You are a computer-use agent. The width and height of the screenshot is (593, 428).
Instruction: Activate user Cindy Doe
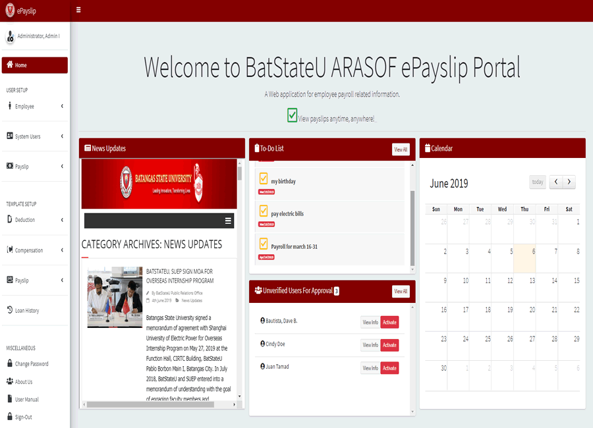click(x=389, y=345)
